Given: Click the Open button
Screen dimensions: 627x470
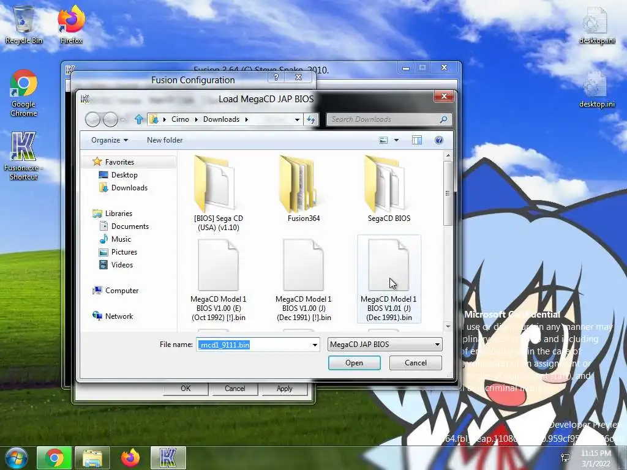Looking at the screenshot, I should [x=355, y=363].
